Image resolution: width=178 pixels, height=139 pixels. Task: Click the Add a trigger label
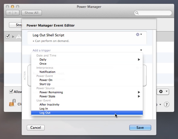point(41,50)
